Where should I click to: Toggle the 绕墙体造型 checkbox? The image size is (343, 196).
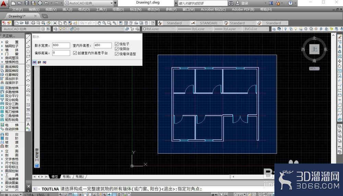pyautogui.click(x=117, y=54)
